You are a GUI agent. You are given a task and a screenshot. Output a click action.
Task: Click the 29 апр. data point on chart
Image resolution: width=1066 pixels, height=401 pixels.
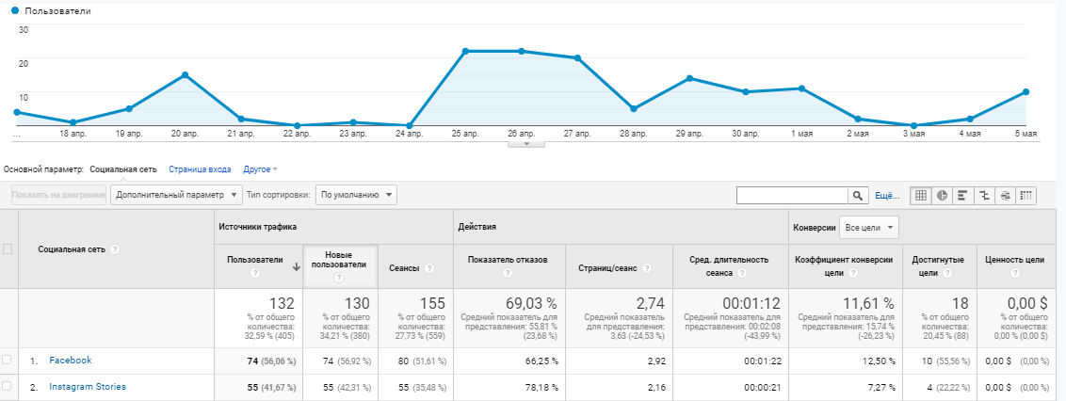689,78
